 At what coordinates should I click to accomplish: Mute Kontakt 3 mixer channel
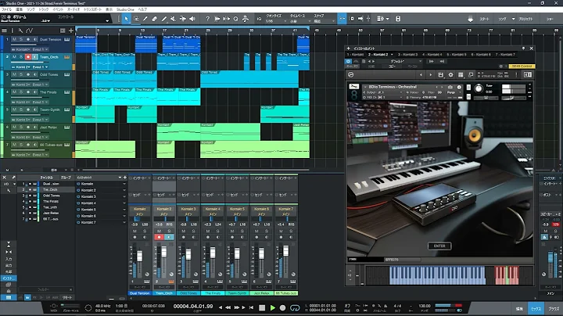(184, 231)
